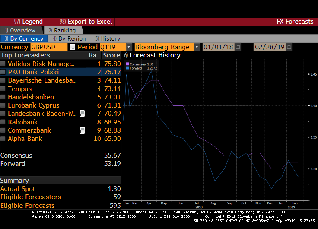
Task: Open the Bloomberg Range dropdown arrow
Action: click(x=197, y=47)
